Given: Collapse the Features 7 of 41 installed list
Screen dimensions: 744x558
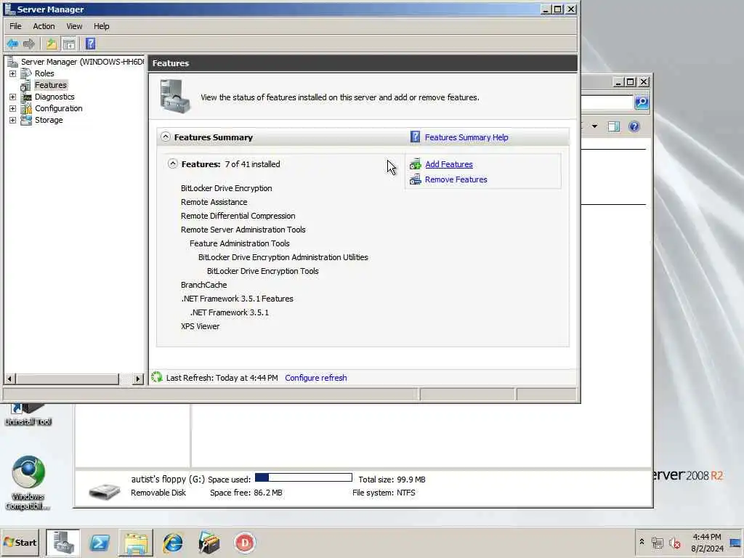Looking at the screenshot, I should click(x=173, y=163).
